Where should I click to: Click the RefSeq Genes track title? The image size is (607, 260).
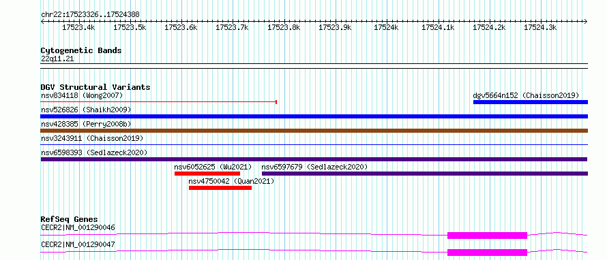point(70,219)
